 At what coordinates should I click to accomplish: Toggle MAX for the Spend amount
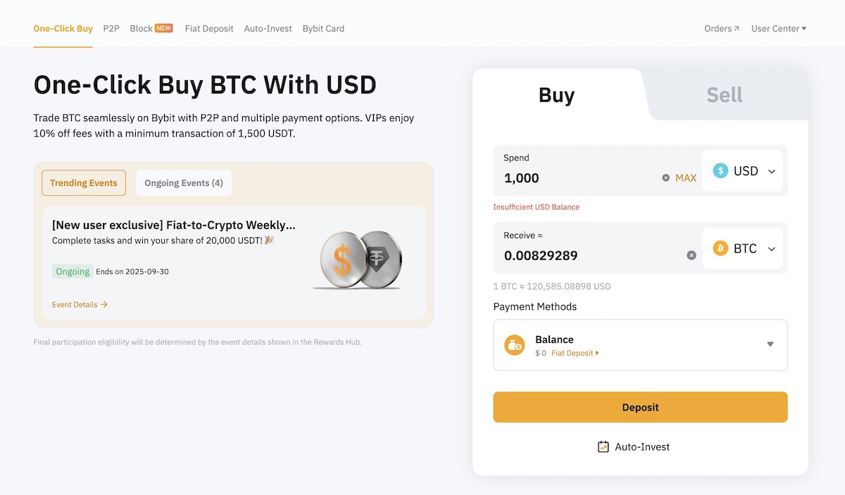684,178
